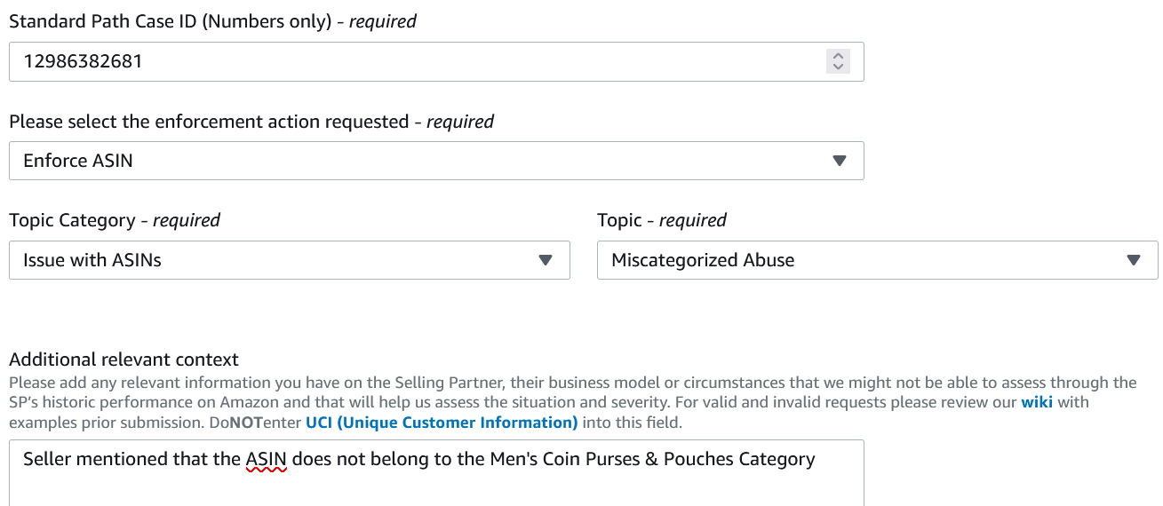
Task: Increment Case ID using the up stepper arrow
Action: pos(838,55)
